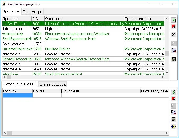Image resolution: width=179 pixels, height=138 pixels.
Task: Select the Calculator.exe process row
Action: (x=83, y=44)
